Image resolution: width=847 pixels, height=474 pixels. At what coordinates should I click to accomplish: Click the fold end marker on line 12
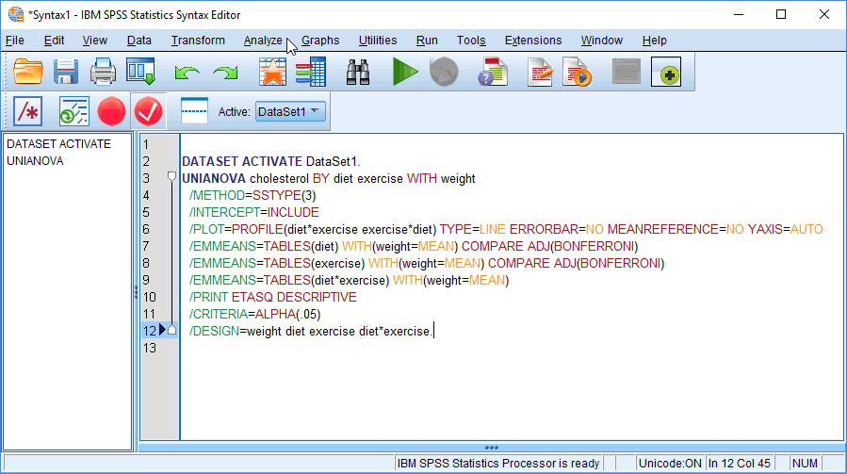pos(171,330)
